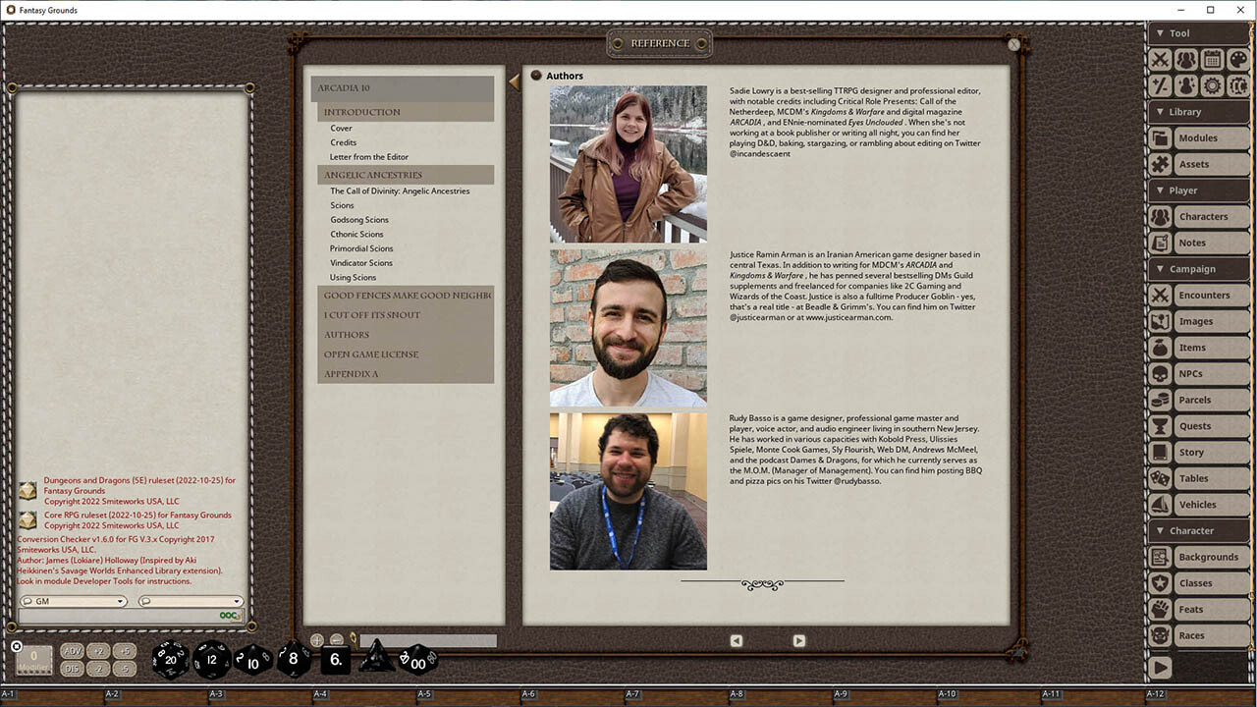Viewport: 1257px width, 707px height.
Task: Open the Effects tool icon
Action: [1186, 86]
